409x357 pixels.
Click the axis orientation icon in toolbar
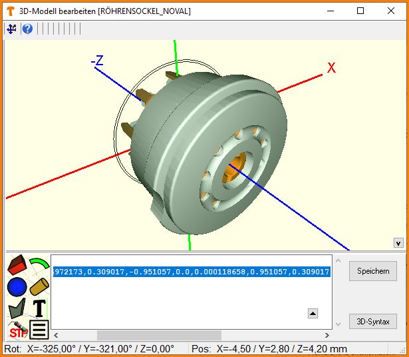(x=11, y=29)
